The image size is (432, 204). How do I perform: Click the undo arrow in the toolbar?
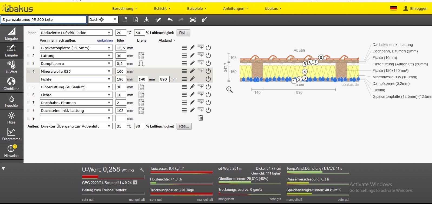[170, 19]
